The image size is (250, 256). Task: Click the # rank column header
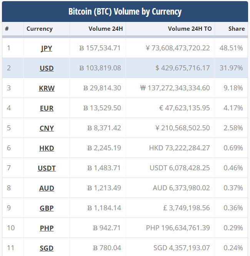coord(7,29)
